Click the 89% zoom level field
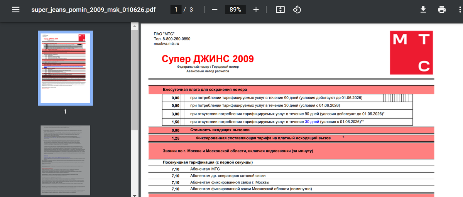Viewport: 463px width, 197px height. pyautogui.click(x=235, y=10)
